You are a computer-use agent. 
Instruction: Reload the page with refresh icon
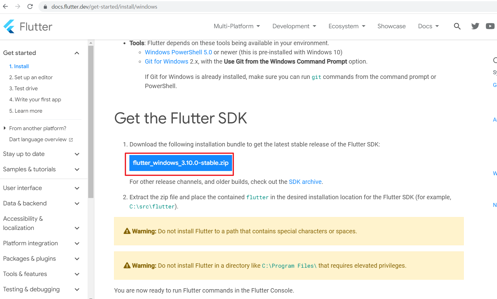[x=30, y=6]
